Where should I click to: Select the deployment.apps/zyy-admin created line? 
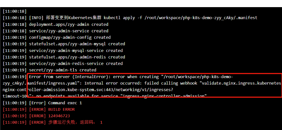click(x=55, y=24)
